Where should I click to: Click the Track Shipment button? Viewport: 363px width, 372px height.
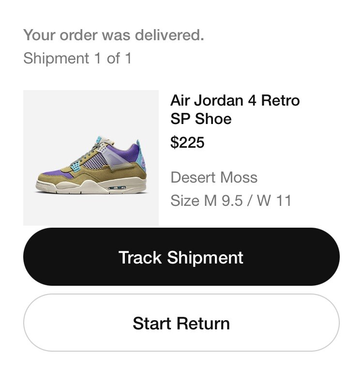point(181,257)
